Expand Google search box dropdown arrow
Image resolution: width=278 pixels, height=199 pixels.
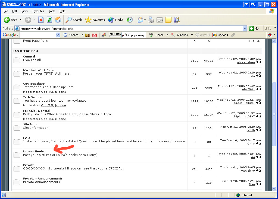58,35
